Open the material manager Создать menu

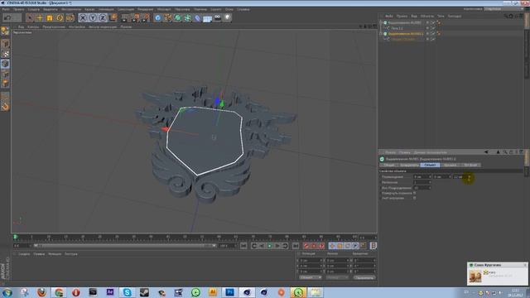pos(24,254)
